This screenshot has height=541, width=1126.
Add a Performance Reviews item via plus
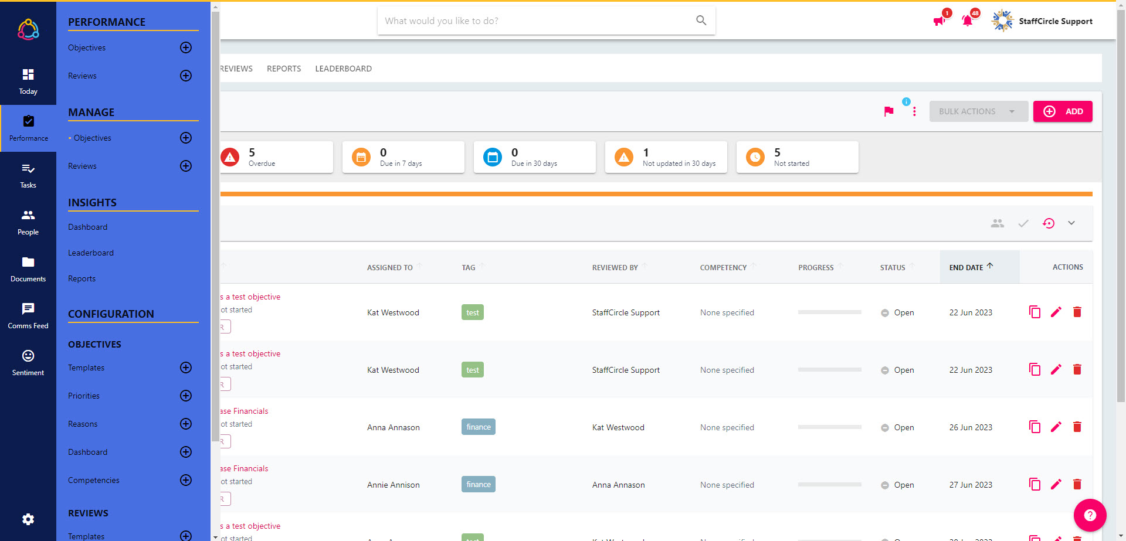click(186, 76)
